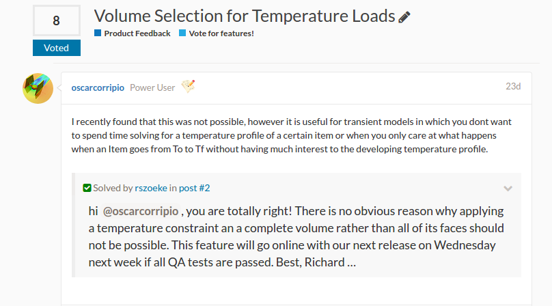The width and height of the screenshot is (552, 306).
Task: Click the @oscarcorripio mention in the quote
Action: tap(141, 210)
